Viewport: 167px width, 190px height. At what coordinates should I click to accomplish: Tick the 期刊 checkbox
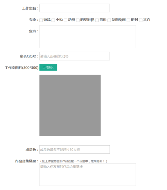click(x=128, y=20)
